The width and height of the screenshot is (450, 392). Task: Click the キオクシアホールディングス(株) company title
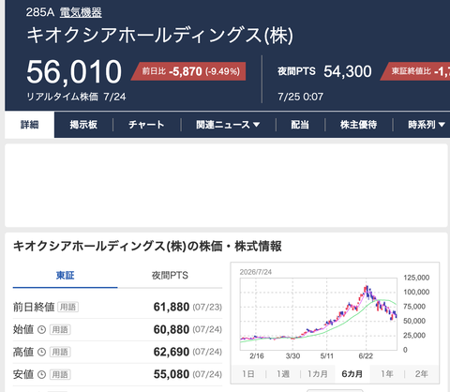[x=159, y=35]
